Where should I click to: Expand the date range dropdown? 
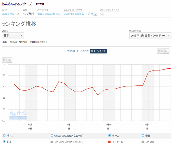pyautogui.click(x=150, y=35)
